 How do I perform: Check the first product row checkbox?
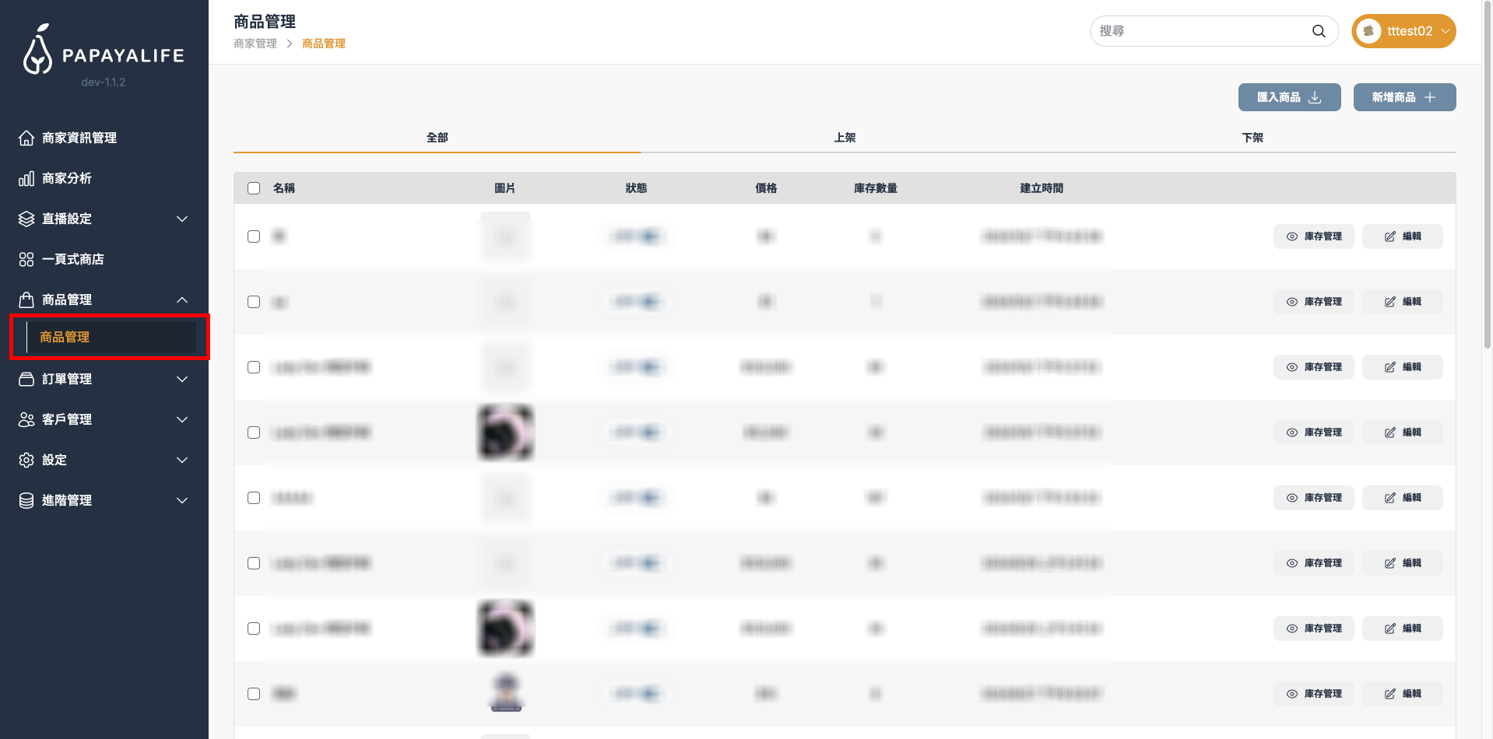coord(254,236)
